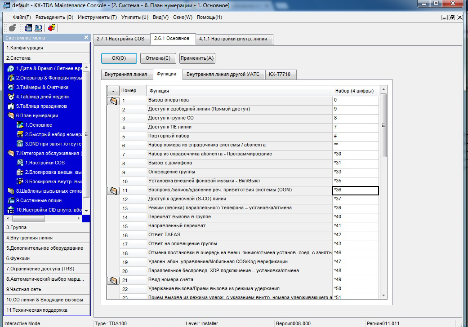Click the computer monitor toolbar icon
Screen dimensions: 468x327
coord(38,28)
